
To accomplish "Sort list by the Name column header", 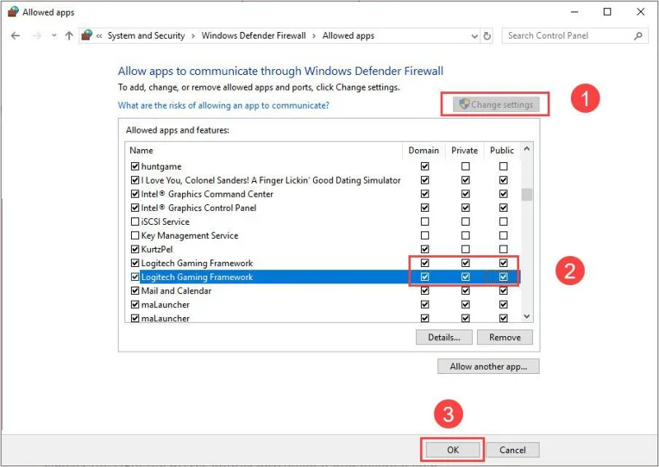I will tap(264, 151).
